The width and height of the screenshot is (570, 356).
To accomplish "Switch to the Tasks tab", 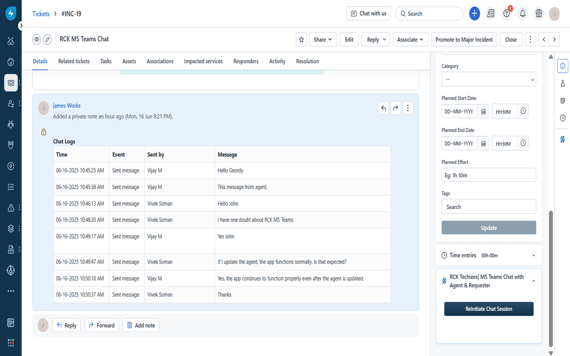I will tap(106, 61).
